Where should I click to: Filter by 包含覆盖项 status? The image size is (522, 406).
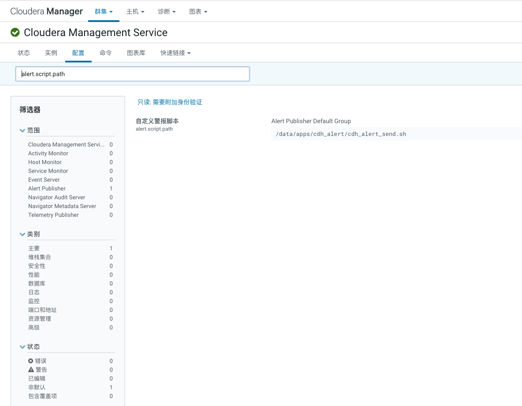tap(70, 396)
